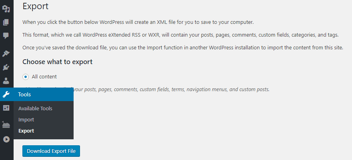Open the Users person icon
The image size is (352, 160).
(6, 81)
